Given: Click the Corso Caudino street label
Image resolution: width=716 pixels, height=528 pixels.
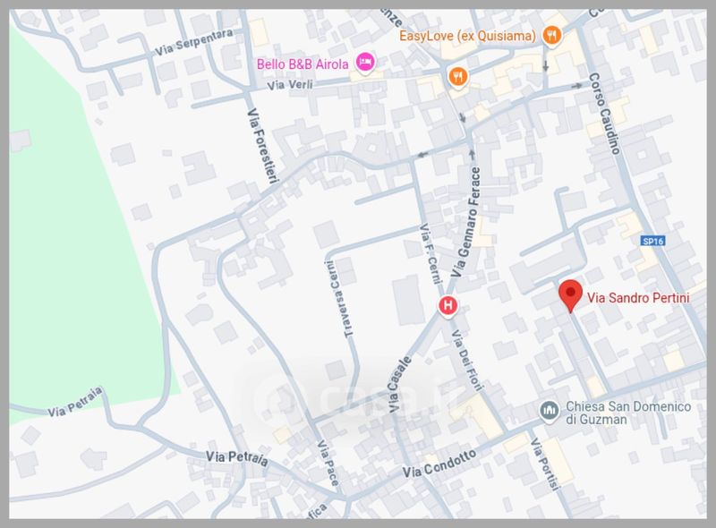Looking at the screenshot, I should [x=605, y=114].
